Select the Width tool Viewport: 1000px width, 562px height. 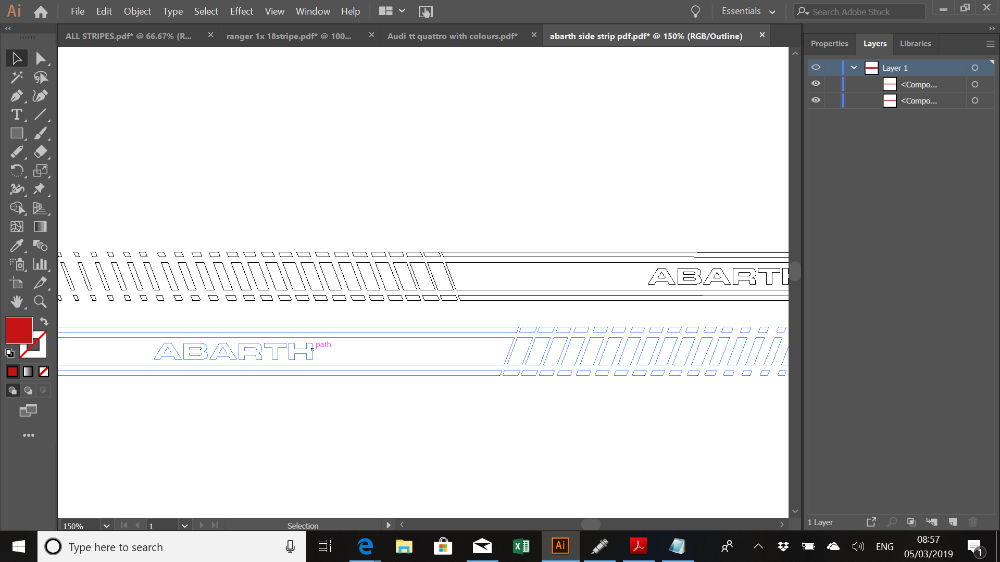[17, 189]
